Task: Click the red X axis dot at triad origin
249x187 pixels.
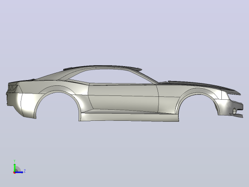Action: pos(14,173)
